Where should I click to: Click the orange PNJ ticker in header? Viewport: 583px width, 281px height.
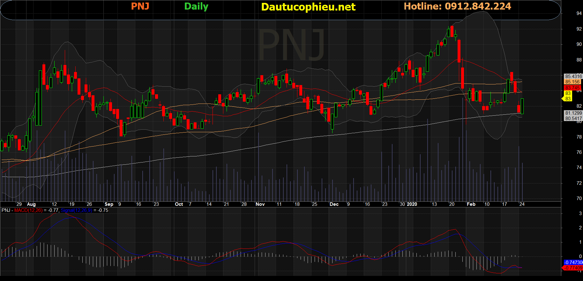140,6
